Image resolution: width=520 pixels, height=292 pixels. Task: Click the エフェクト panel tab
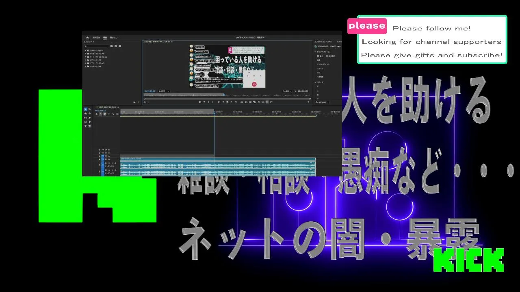(x=88, y=42)
